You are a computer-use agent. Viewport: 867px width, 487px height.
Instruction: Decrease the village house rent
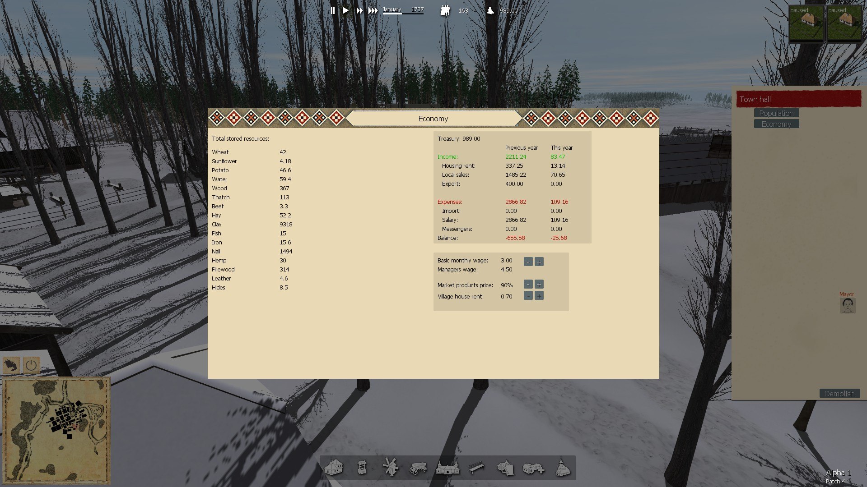coord(528,295)
